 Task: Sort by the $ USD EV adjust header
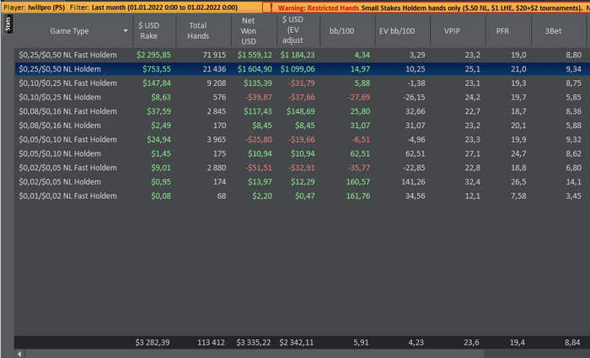pyautogui.click(x=292, y=30)
